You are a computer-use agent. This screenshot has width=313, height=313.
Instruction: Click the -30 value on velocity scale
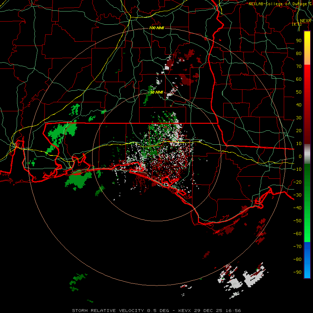297,195
